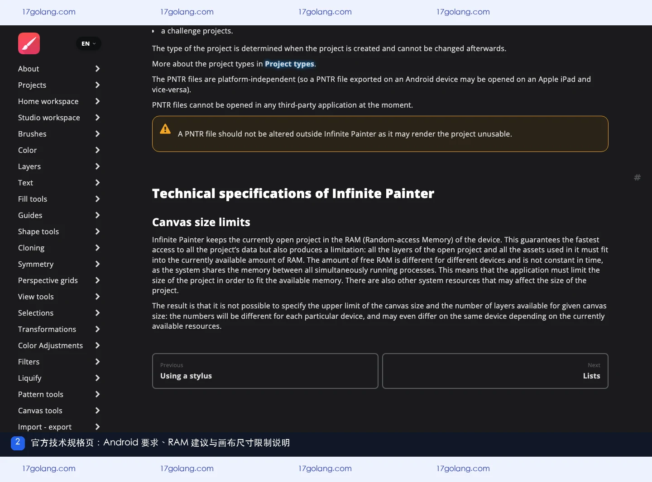Screen dimensions: 652x482
Task: Click the Canvas size limits heading
Action: pyautogui.click(x=201, y=222)
